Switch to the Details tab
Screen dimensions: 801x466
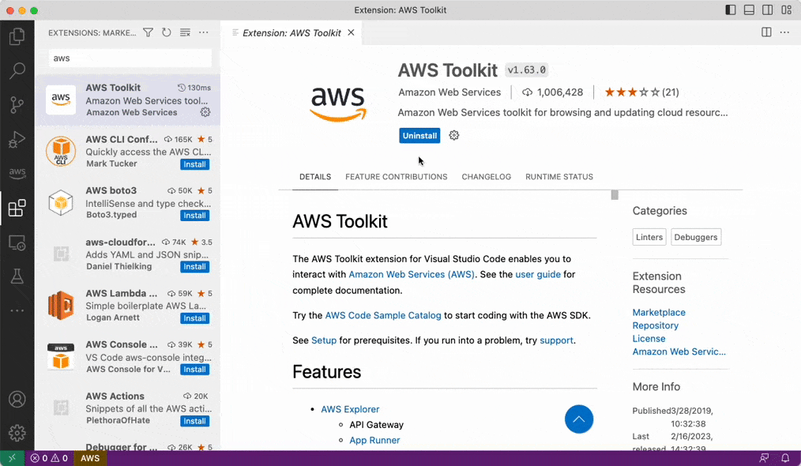(315, 177)
